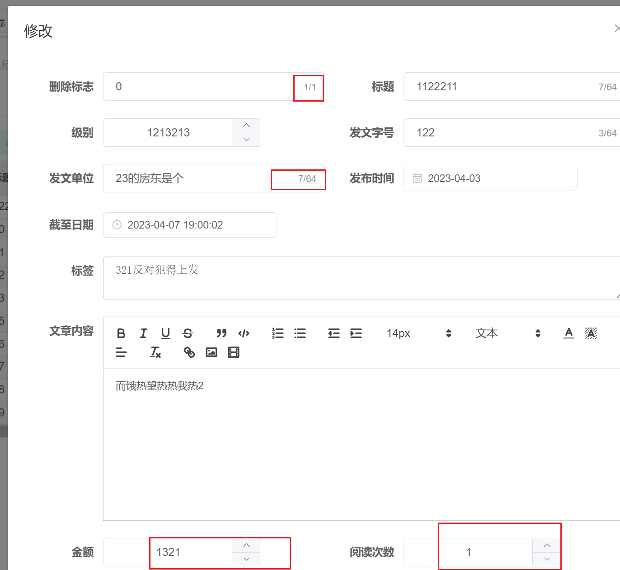The width and height of the screenshot is (620, 570).
Task: Click the calendar icon in 发布时间
Action: (x=417, y=178)
